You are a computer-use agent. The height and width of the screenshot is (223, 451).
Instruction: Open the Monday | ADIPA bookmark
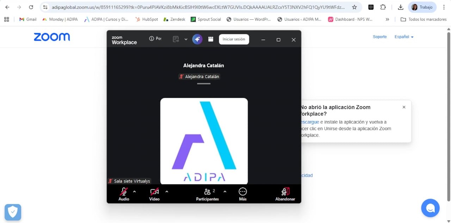tap(60, 19)
